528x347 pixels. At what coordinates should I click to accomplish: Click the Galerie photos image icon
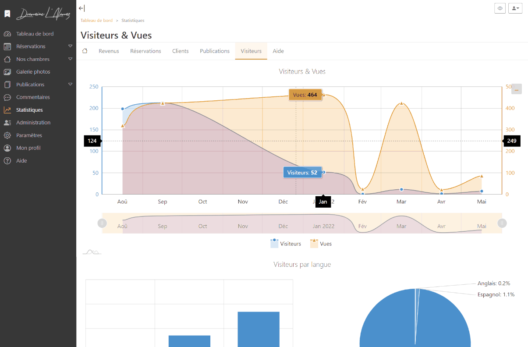[x=7, y=72]
